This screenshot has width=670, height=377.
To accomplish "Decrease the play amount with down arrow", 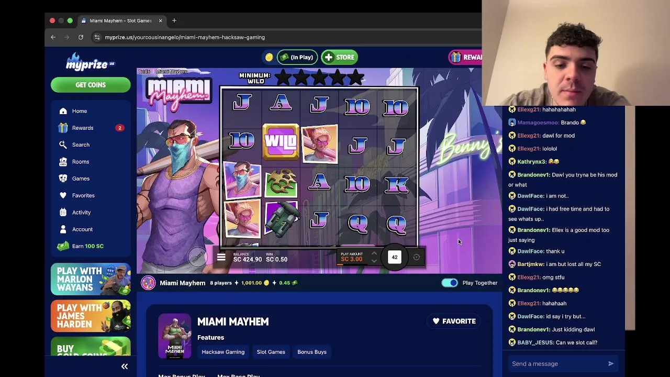I will point(374,261).
